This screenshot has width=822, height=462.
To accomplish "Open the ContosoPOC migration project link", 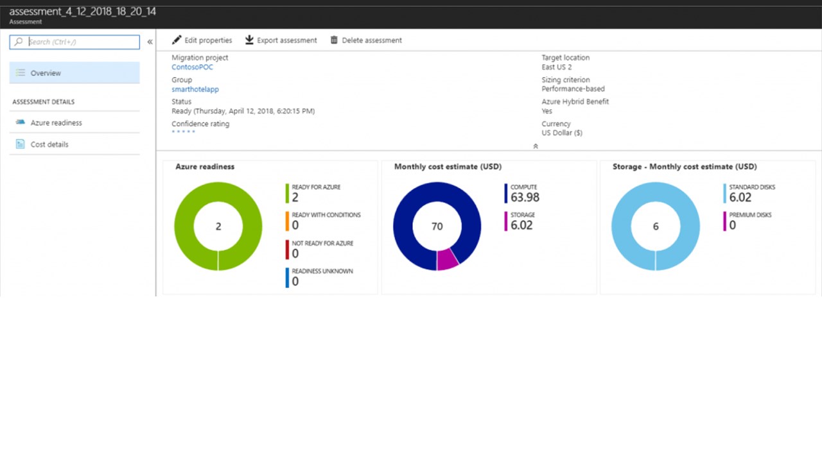I will click(x=192, y=67).
